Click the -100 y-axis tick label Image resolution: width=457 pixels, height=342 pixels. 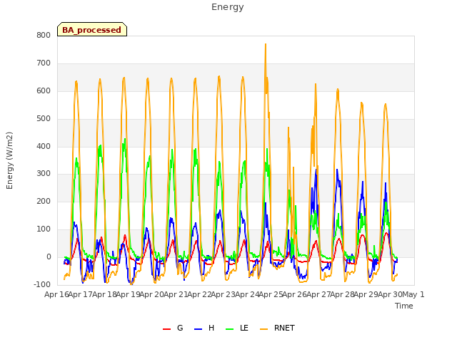[42, 284]
